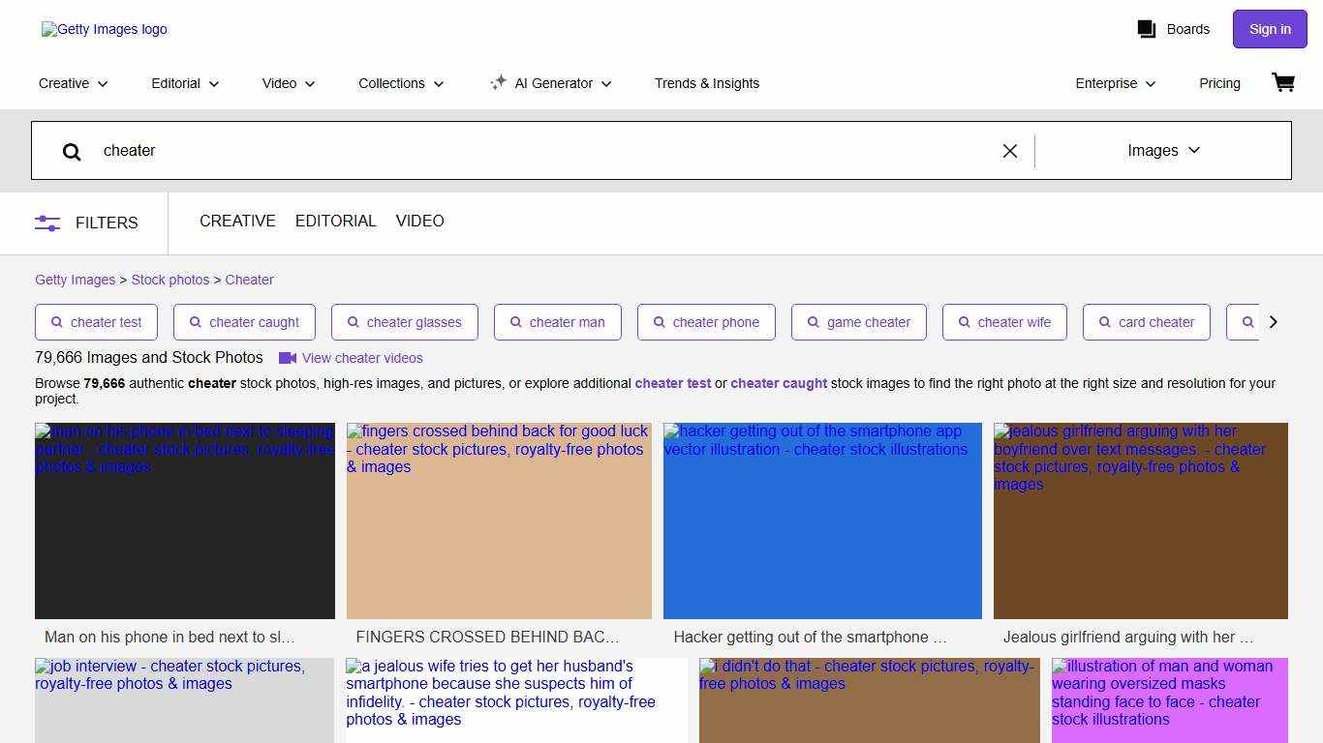The height and width of the screenshot is (743, 1323).
Task: Click the Stock photos breadcrumb link
Action: [170, 280]
